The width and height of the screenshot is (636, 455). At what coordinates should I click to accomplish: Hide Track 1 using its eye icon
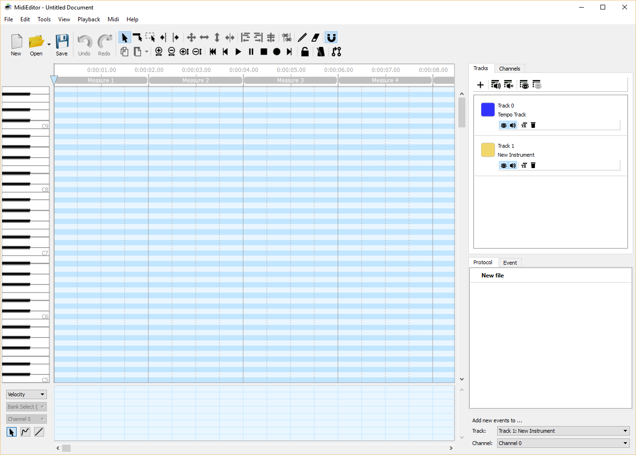pyautogui.click(x=503, y=165)
